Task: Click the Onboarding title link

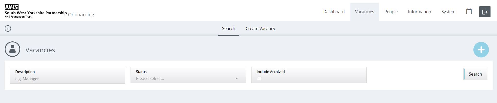Action: 81,14
